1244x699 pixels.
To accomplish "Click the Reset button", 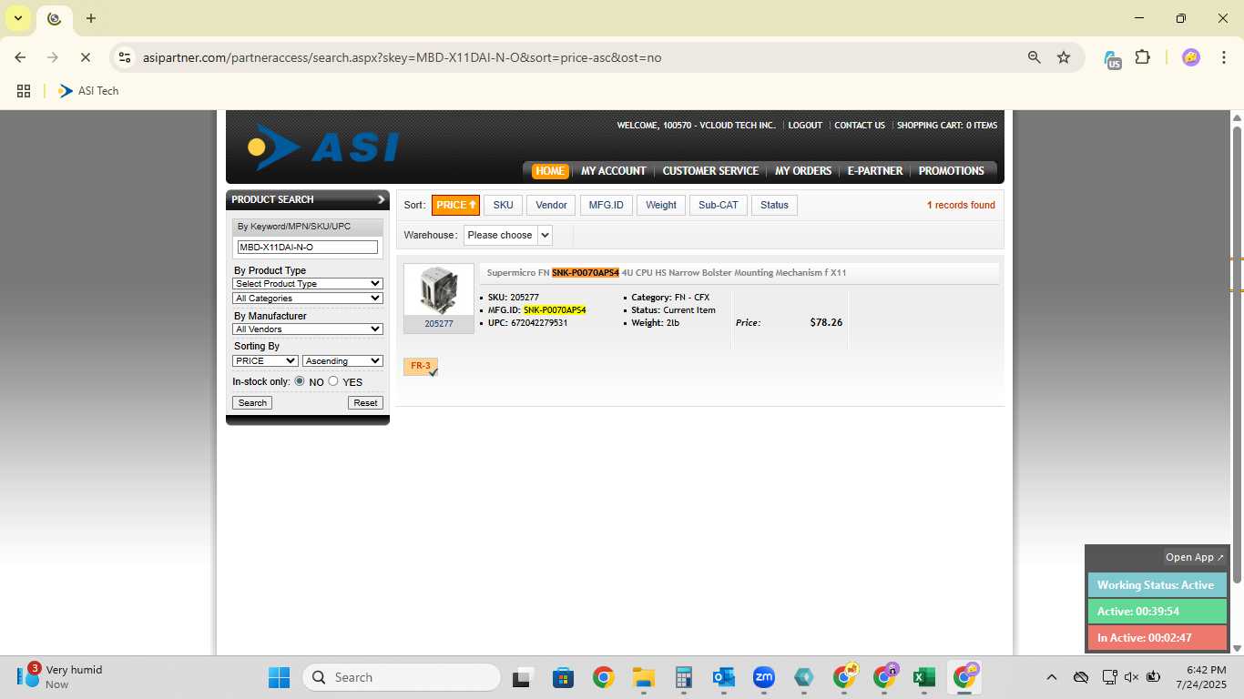I will click(365, 402).
